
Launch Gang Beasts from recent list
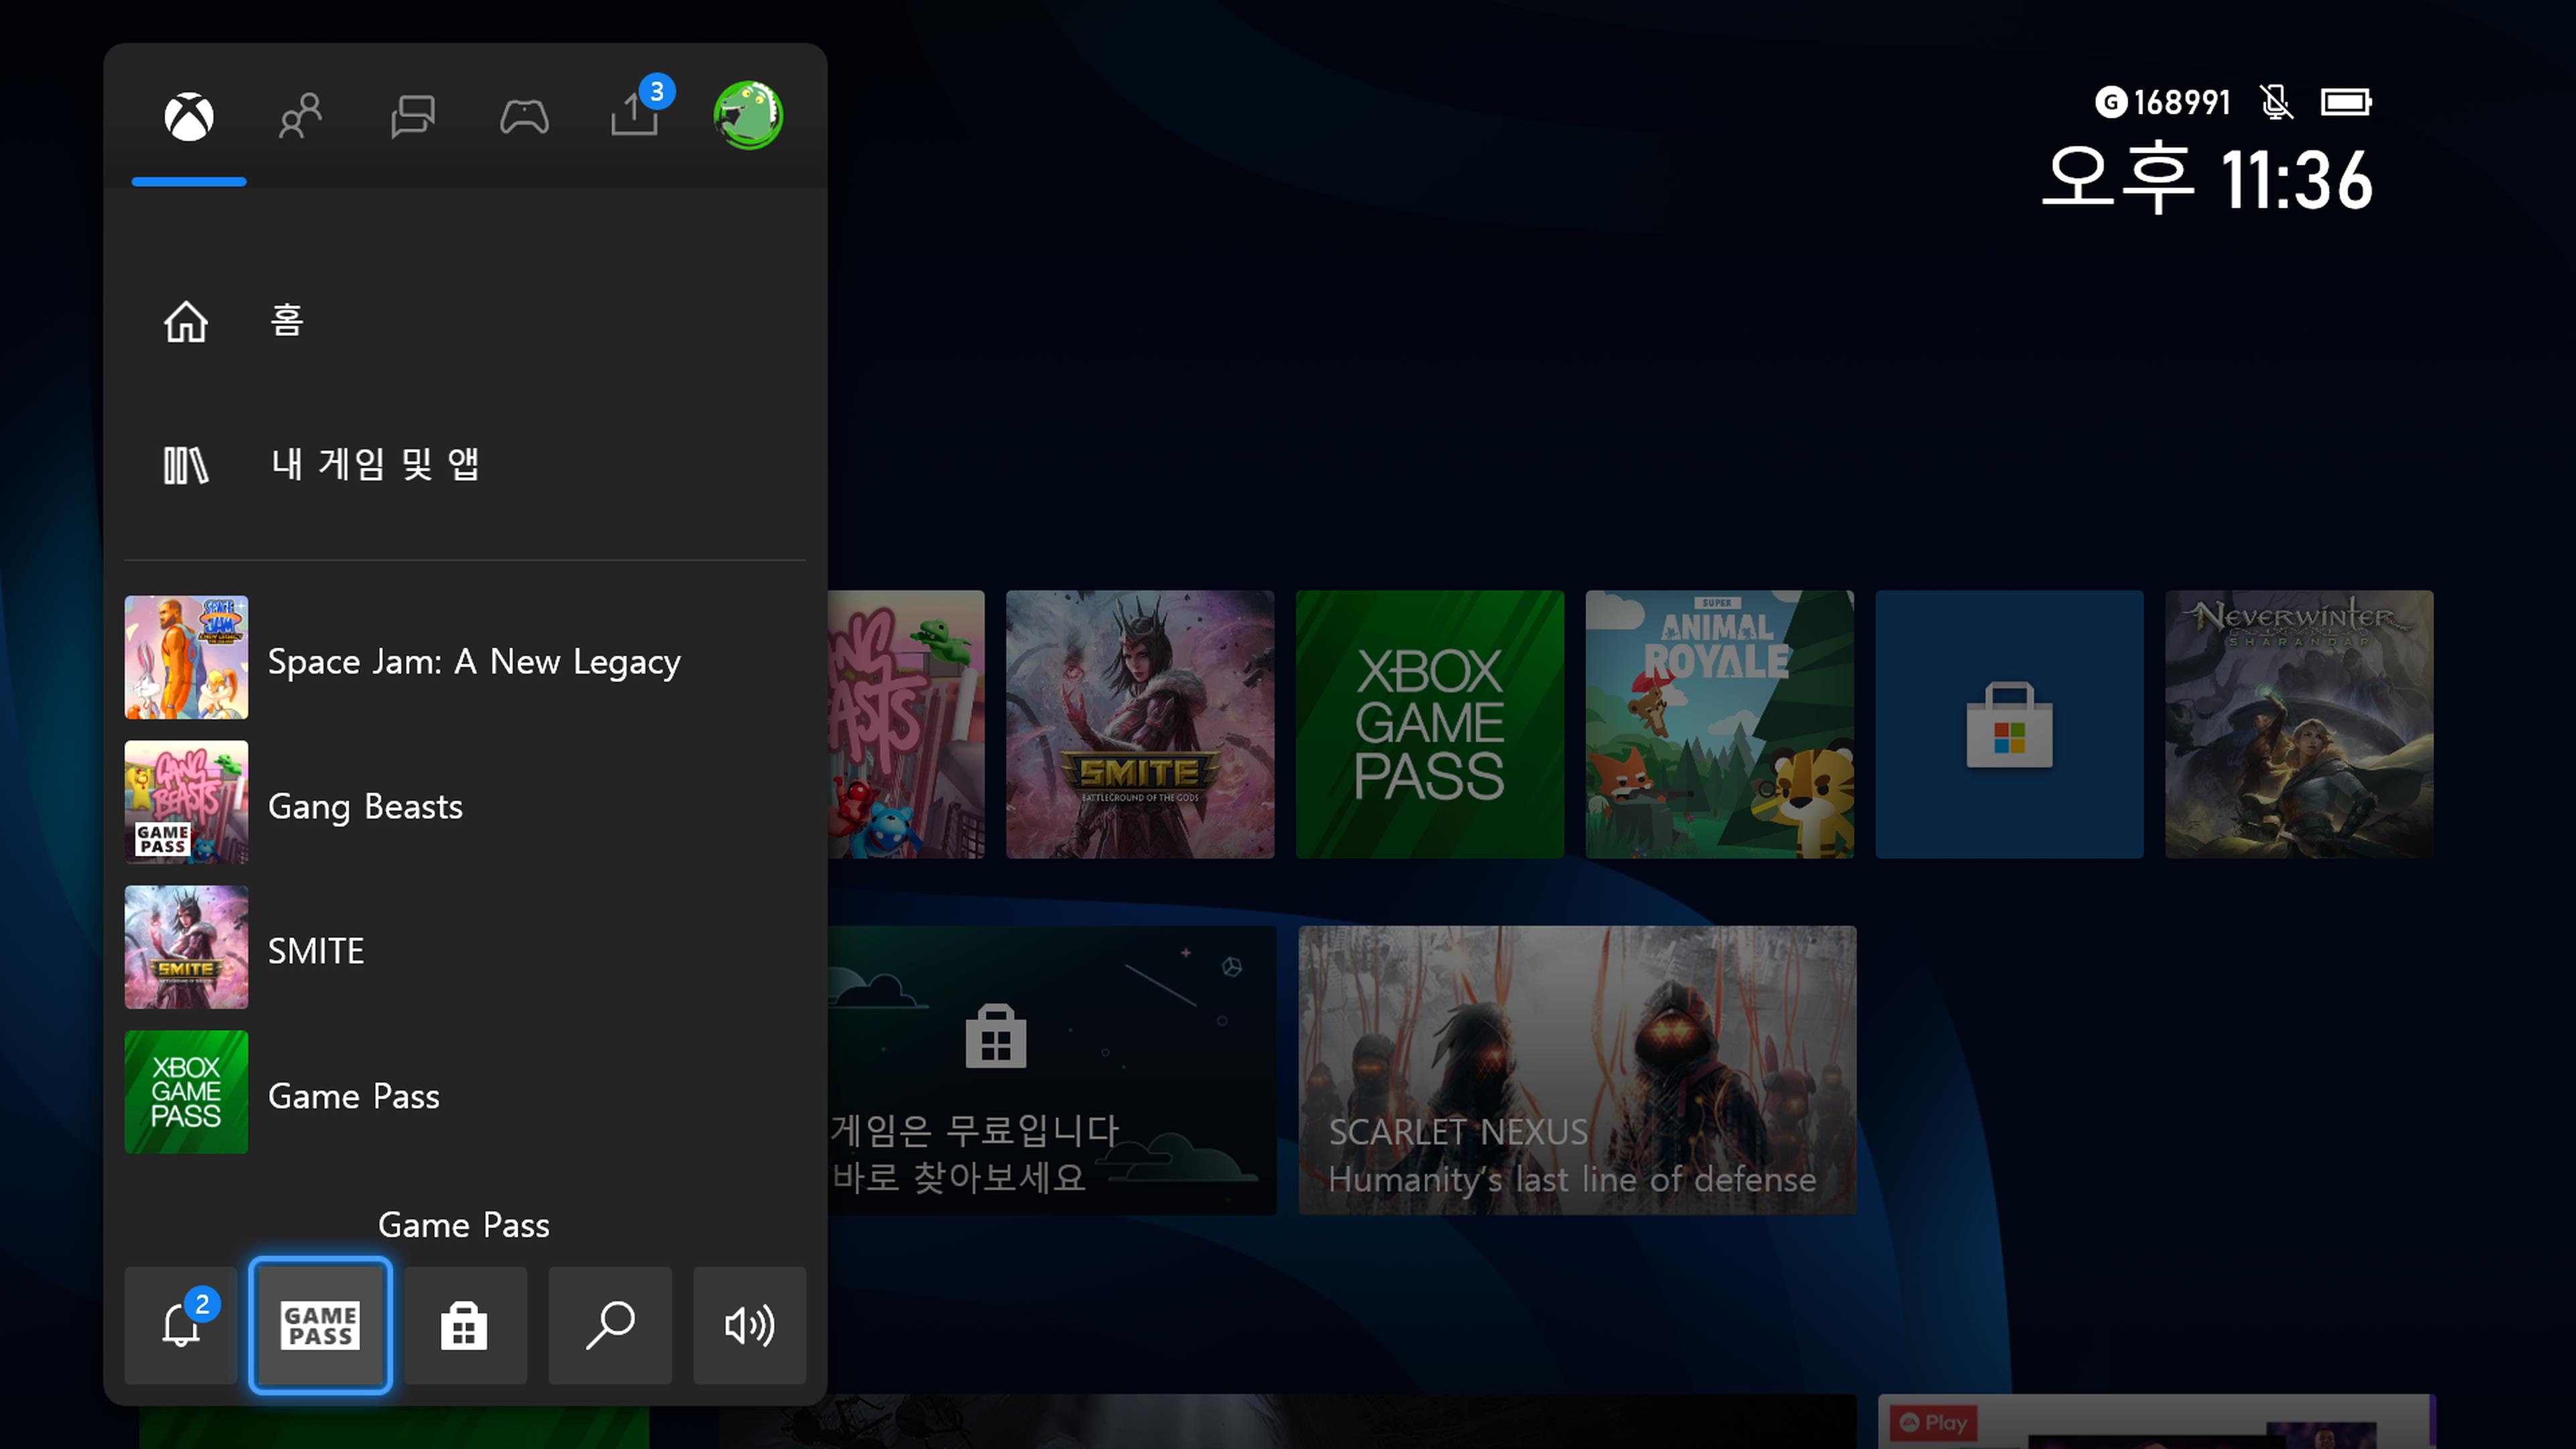point(465,803)
